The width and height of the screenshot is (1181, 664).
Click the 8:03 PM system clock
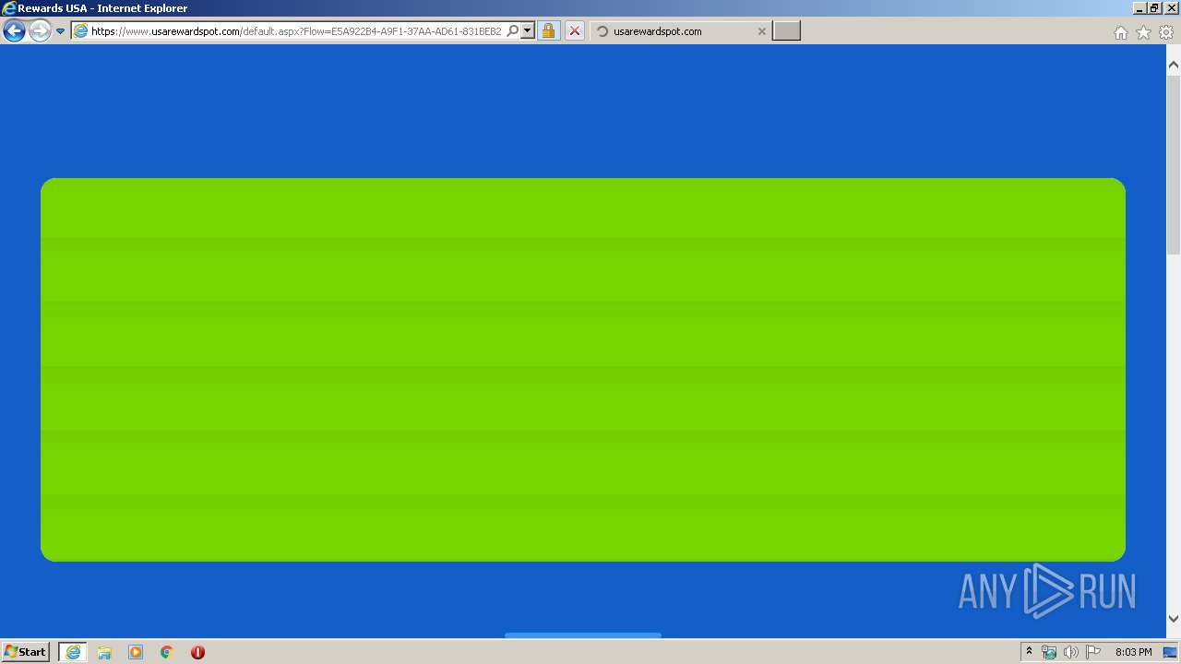click(1133, 652)
